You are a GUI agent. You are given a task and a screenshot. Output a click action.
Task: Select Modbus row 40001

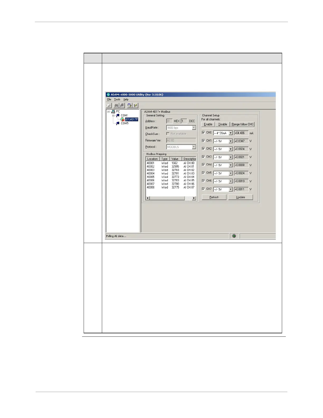pos(171,163)
